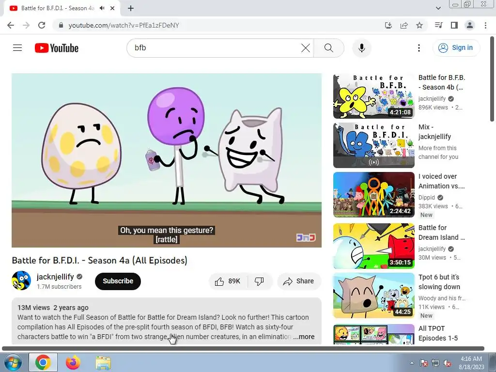
Task: Mute tab via speaker icon on tab
Action: point(102,8)
